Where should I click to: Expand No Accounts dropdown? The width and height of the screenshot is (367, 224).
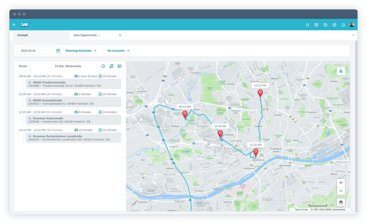[x=118, y=51]
